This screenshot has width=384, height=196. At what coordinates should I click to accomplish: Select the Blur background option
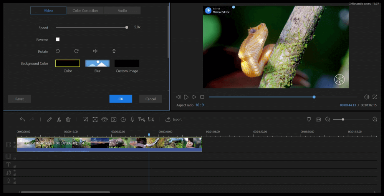[97, 63]
